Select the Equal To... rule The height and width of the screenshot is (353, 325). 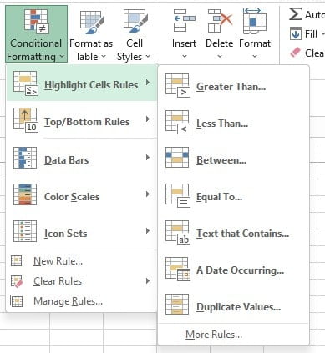coord(233,196)
